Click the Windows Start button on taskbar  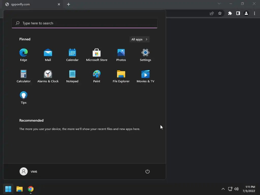(x=8, y=189)
